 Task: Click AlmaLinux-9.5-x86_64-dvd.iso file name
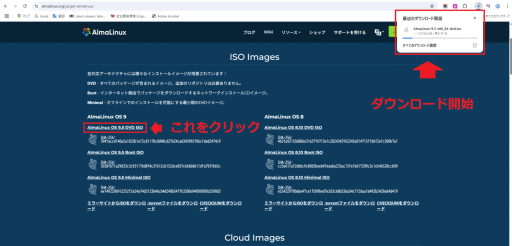point(437,28)
